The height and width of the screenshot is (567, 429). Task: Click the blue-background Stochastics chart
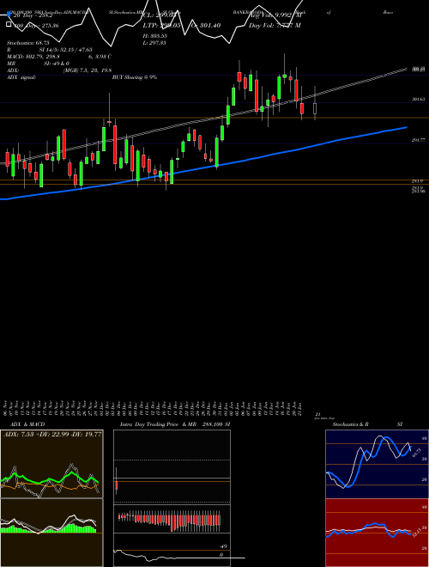(377, 464)
